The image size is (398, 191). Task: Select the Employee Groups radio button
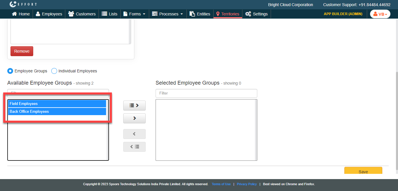(x=10, y=71)
